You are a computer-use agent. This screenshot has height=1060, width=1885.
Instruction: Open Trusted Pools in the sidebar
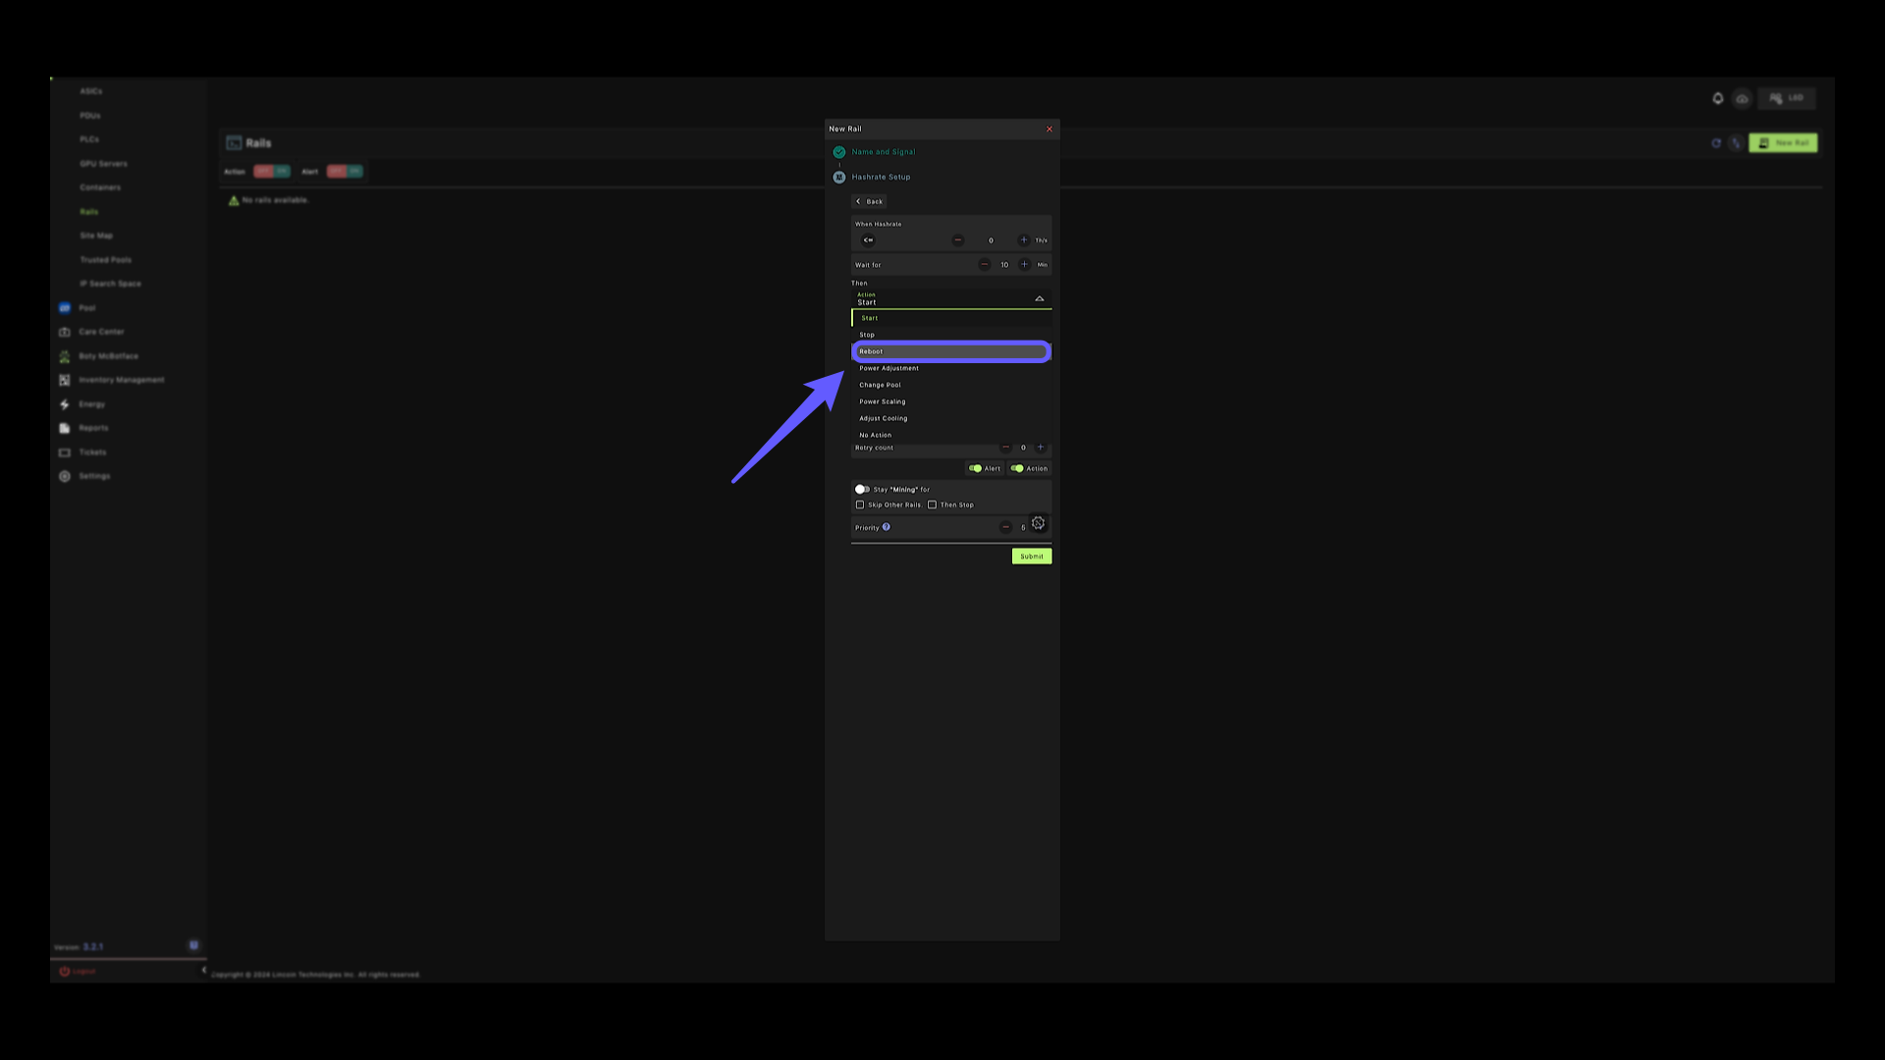[106, 260]
